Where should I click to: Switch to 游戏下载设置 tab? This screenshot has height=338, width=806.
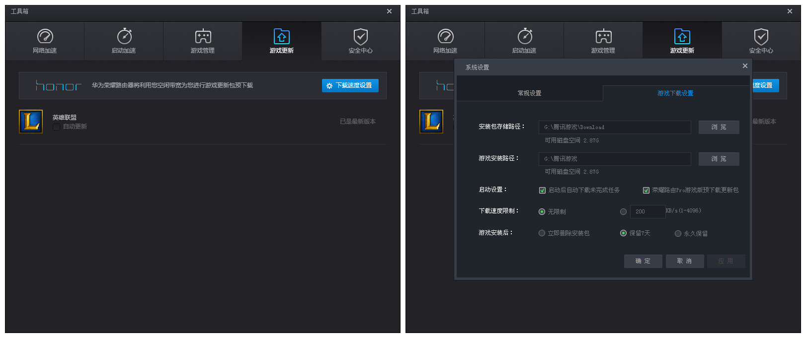[675, 93]
